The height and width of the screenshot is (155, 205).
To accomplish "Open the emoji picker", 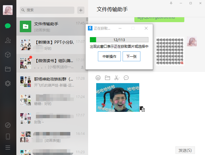I will [x=98, y=78].
